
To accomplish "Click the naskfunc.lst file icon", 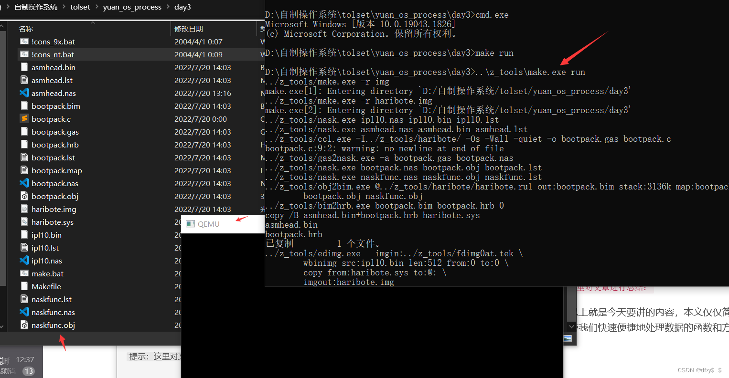I will click(x=24, y=299).
